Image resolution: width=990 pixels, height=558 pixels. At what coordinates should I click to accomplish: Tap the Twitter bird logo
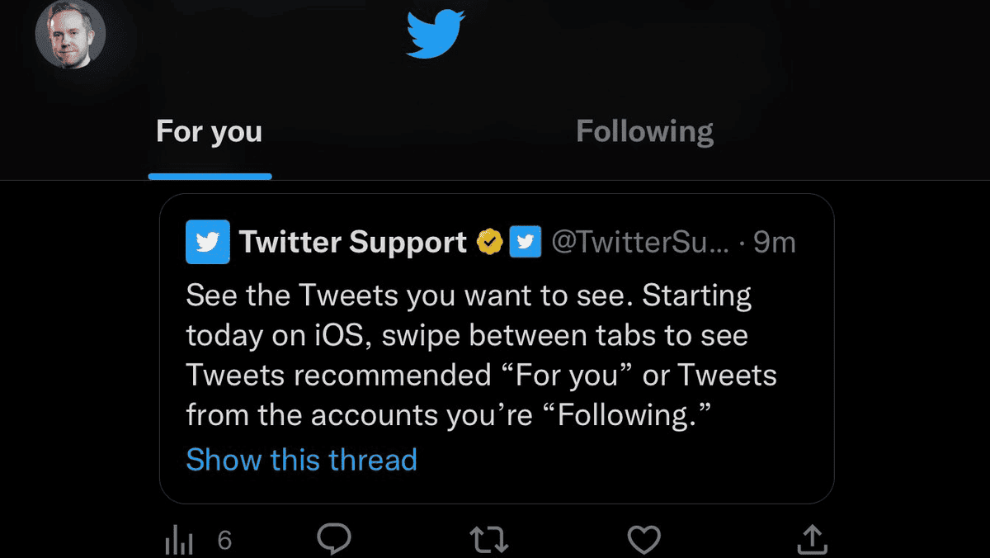pyautogui.click(x=436, y=35)
